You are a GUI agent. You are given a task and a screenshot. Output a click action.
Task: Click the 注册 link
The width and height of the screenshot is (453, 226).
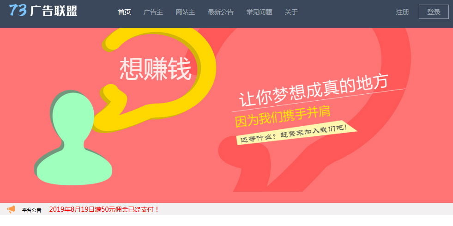403,12
